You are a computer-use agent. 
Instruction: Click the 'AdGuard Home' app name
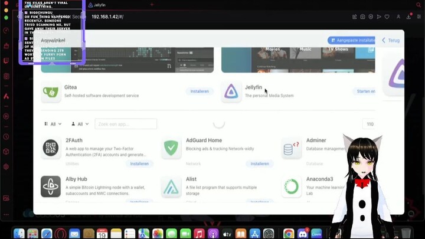pyautogui.click(x=204, y=140)
